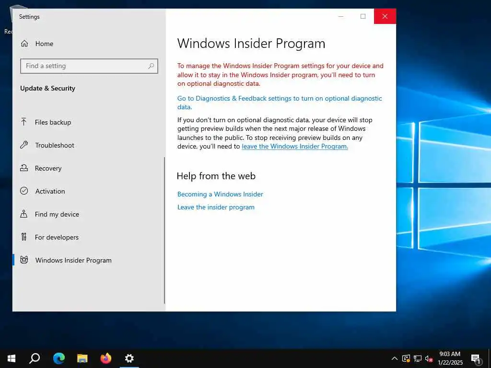Click the Troubleshoot wrench icon
This screenshot has height=368, width=491.
click(x=24, y=145)
